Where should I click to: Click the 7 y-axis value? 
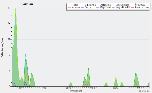(x=10, y=55)
